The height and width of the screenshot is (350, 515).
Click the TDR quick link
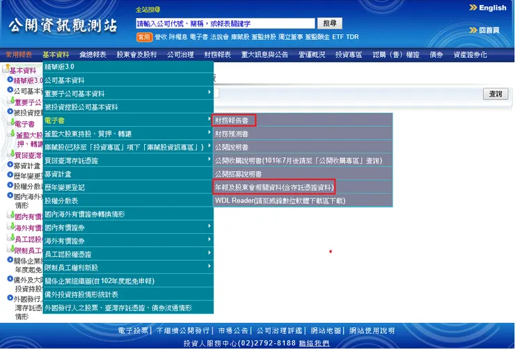[x=352, y=37]
